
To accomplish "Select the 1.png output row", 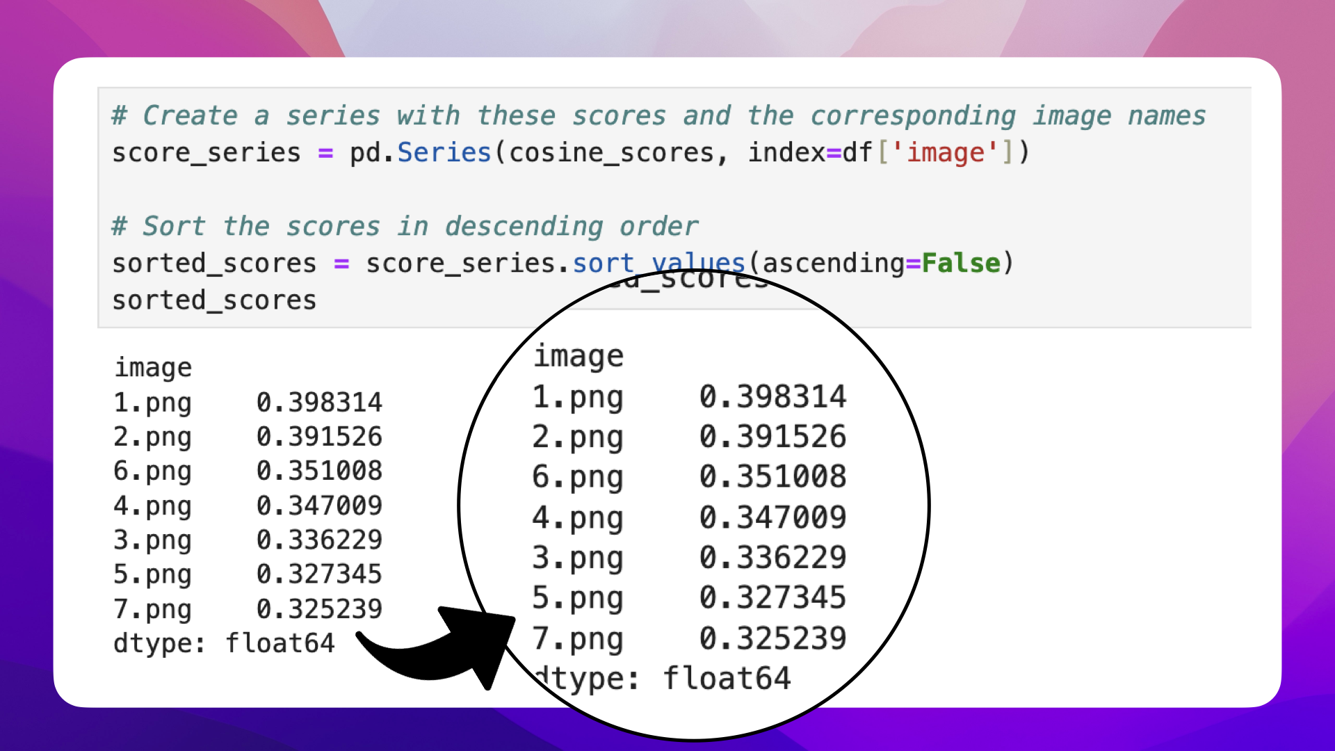I will (x=152, y=402).
